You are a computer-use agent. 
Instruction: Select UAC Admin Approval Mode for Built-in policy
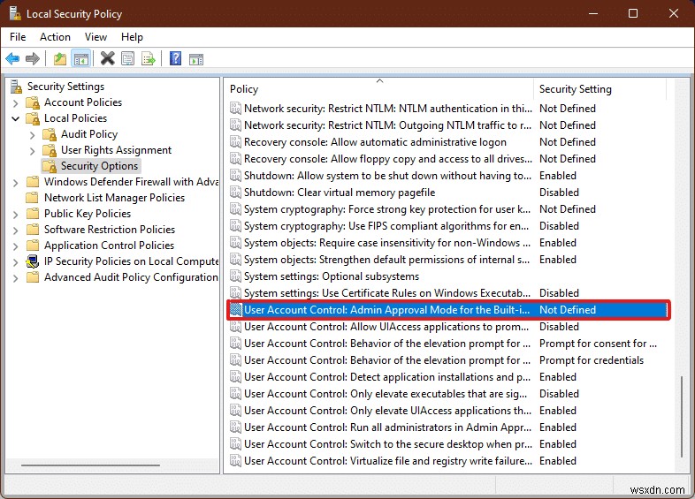(448, 310)
